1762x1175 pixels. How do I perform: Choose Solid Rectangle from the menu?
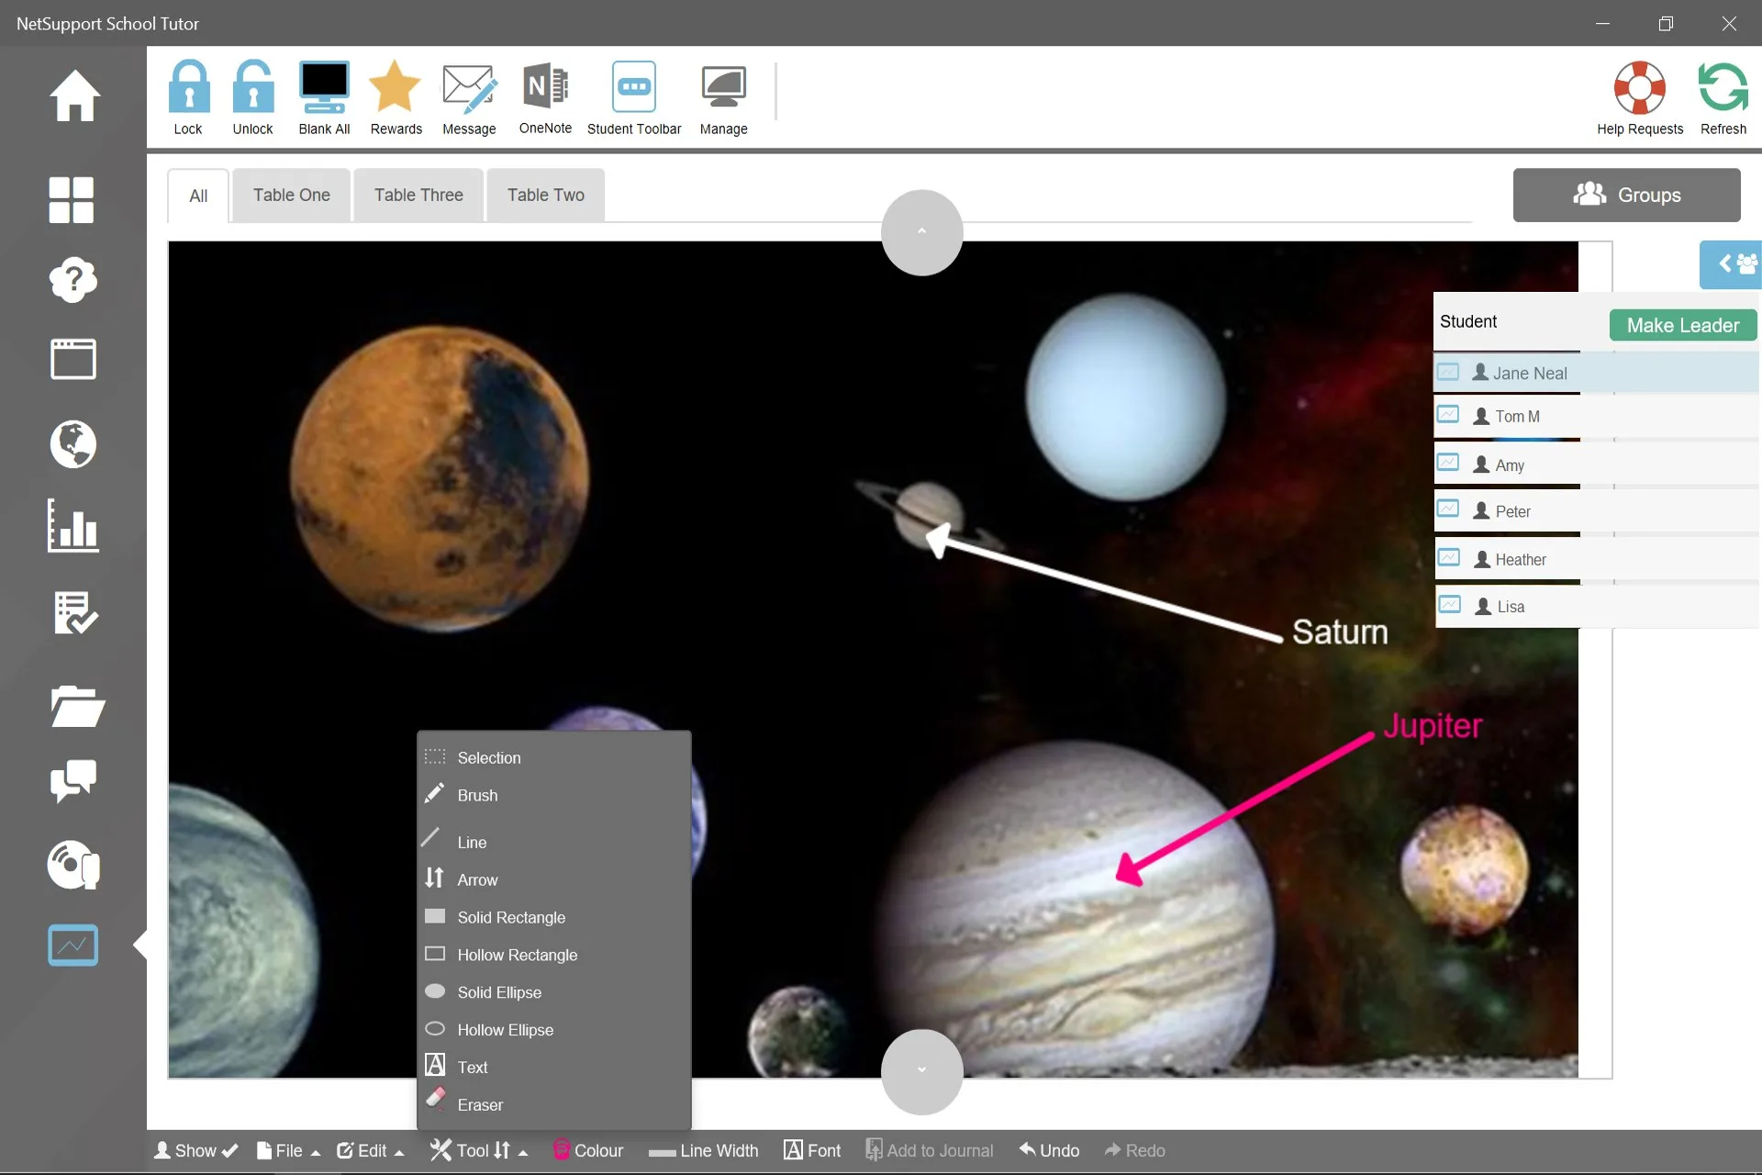553,917
